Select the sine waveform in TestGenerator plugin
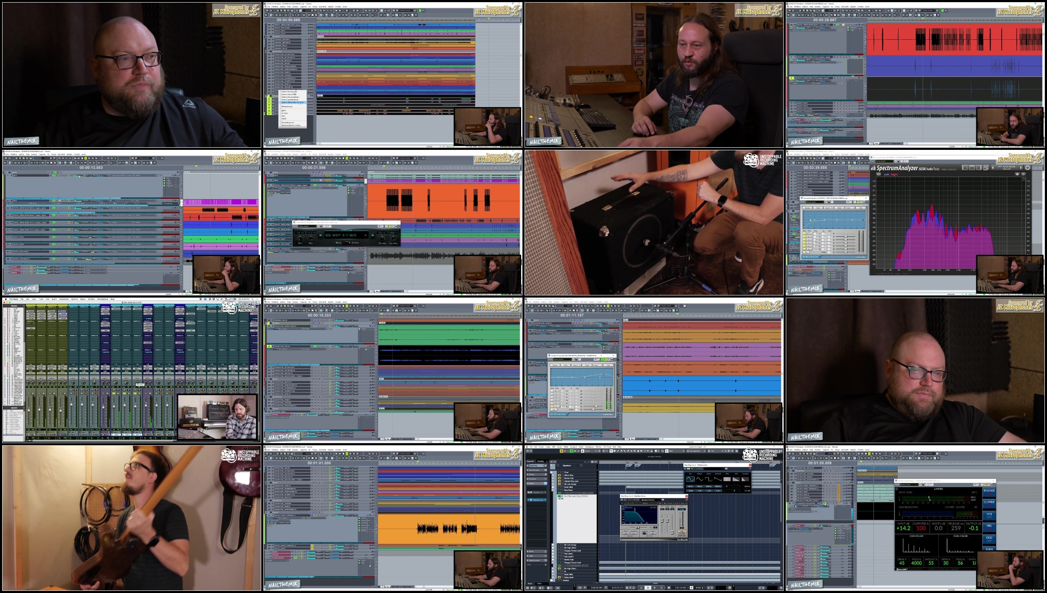 tap(690, 479)
